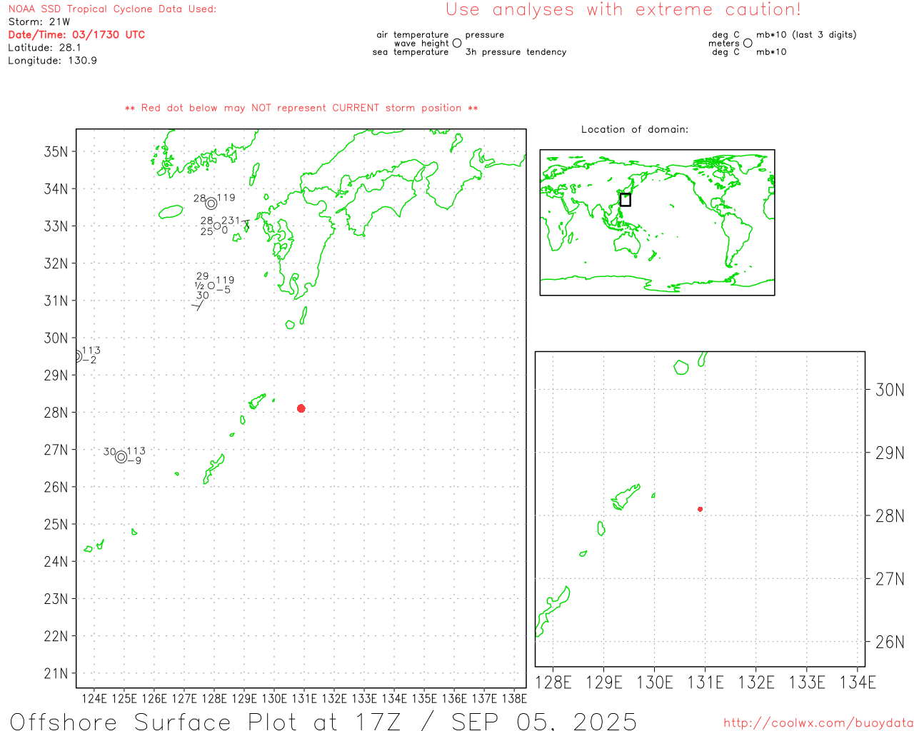Viewport: 914px width, 731px height.
Task: Click the 'mb*10 (last 3 digits)' legend label
Action: 806,35
